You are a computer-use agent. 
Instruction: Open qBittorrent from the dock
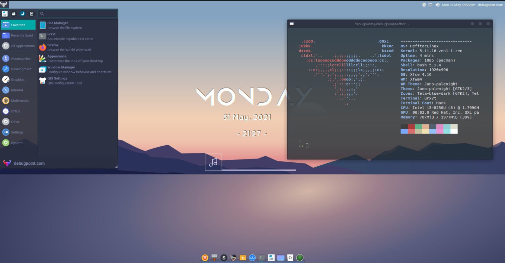tap(252, 258)
